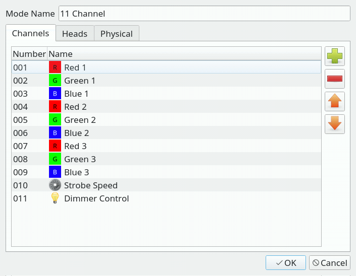The height and width of the screenshot is (276, 356).
Task: Select the Strobe Speed shutter icon
Action: click(55, 185)
